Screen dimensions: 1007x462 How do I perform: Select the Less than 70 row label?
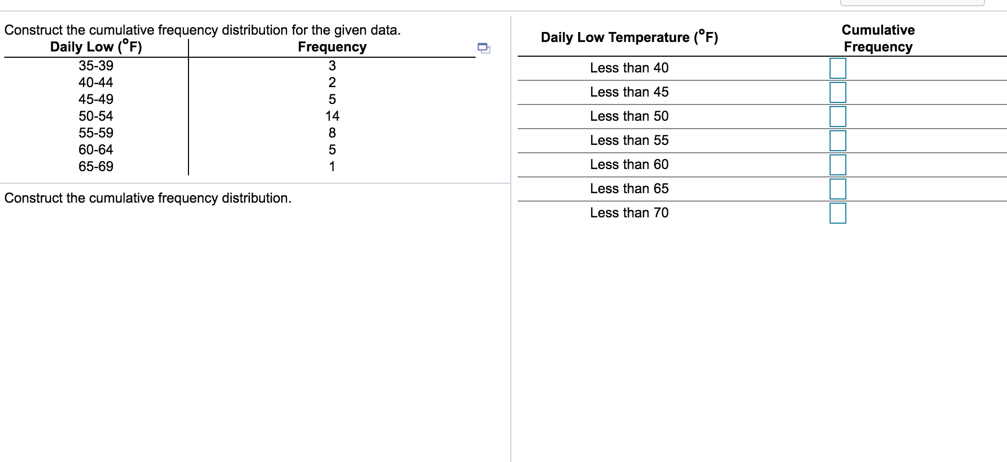click(629, 213)
